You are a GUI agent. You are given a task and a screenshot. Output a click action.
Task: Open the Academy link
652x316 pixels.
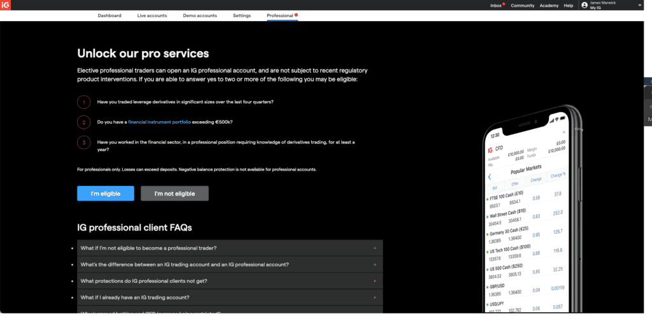pos(549,5)
